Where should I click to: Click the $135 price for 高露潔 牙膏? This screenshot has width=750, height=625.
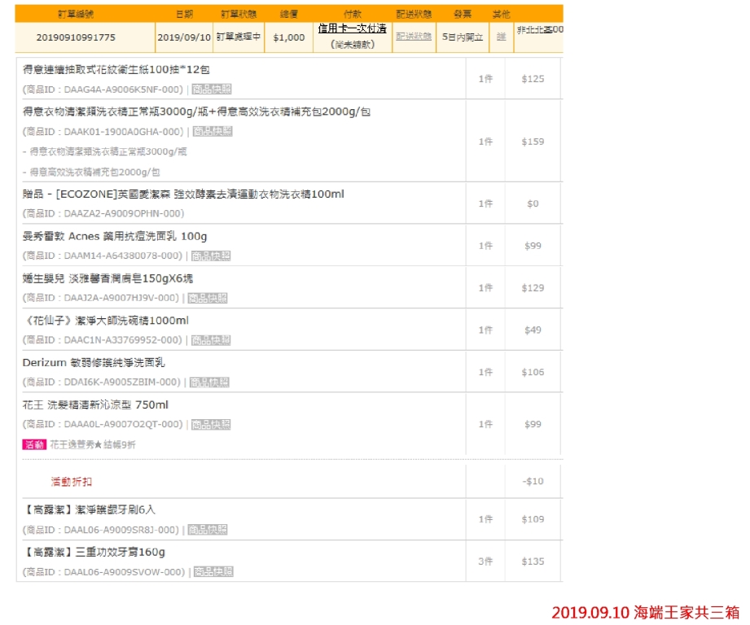click(x=533, y=561)
